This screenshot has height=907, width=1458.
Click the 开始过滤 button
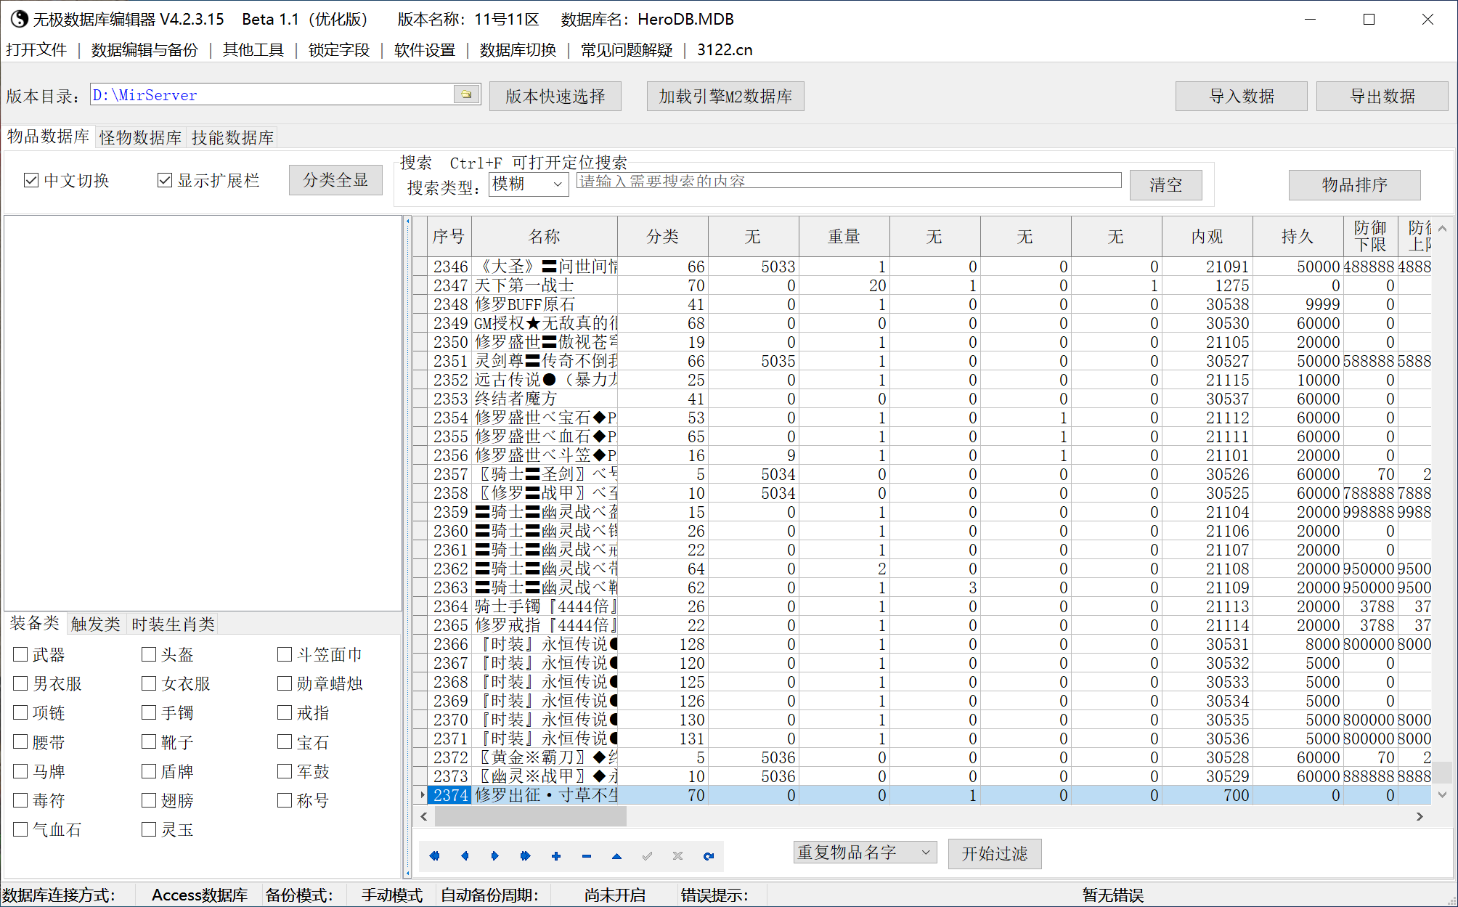coord(995,853)
